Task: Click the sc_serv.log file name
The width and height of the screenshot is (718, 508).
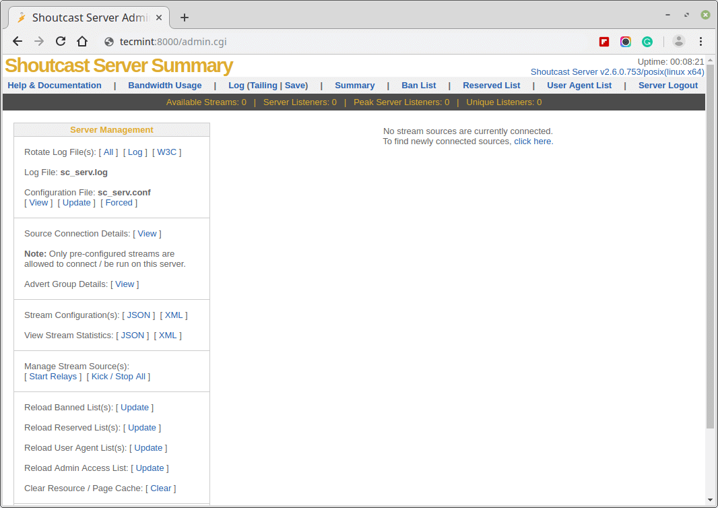Action: 84,172
